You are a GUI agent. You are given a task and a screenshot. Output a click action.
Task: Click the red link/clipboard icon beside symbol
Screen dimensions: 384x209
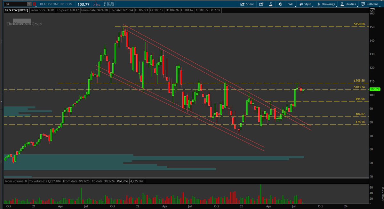click(35, 4)
